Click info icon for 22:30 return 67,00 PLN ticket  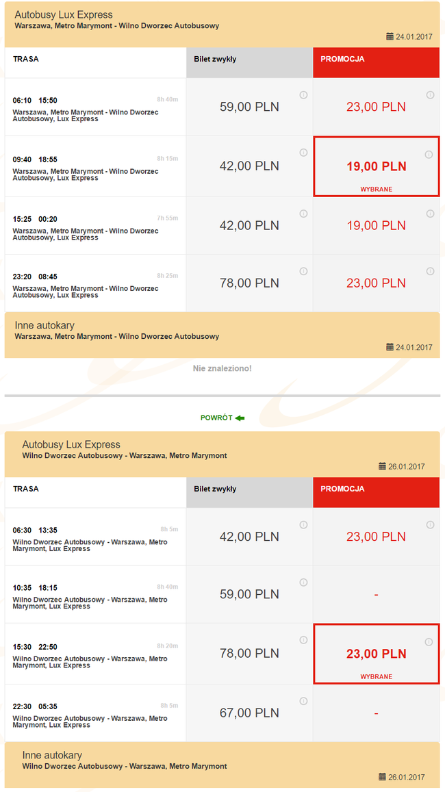(x=303, y=702)
